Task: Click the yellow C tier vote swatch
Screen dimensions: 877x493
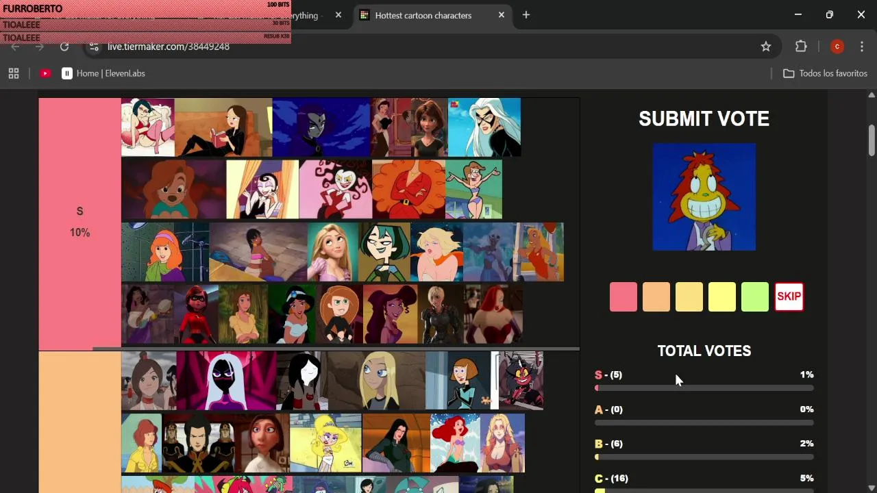Action: coord(722,297)
